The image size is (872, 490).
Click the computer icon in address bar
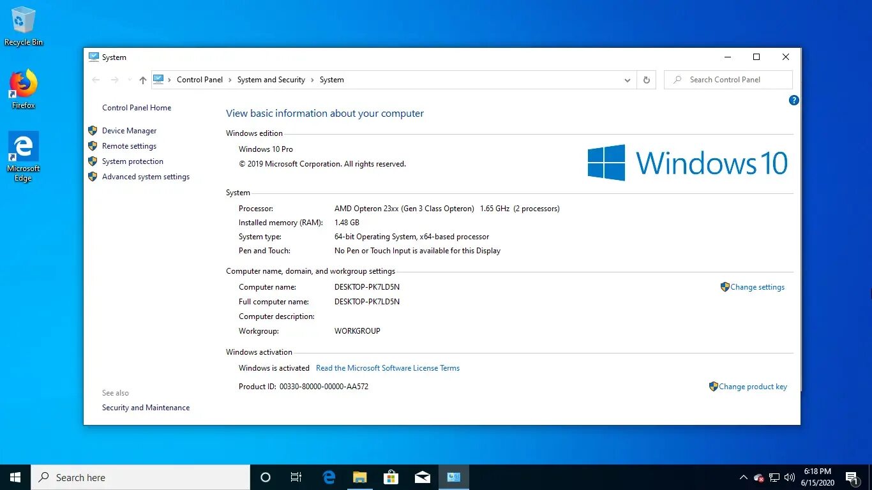click(x=158, y=80)
